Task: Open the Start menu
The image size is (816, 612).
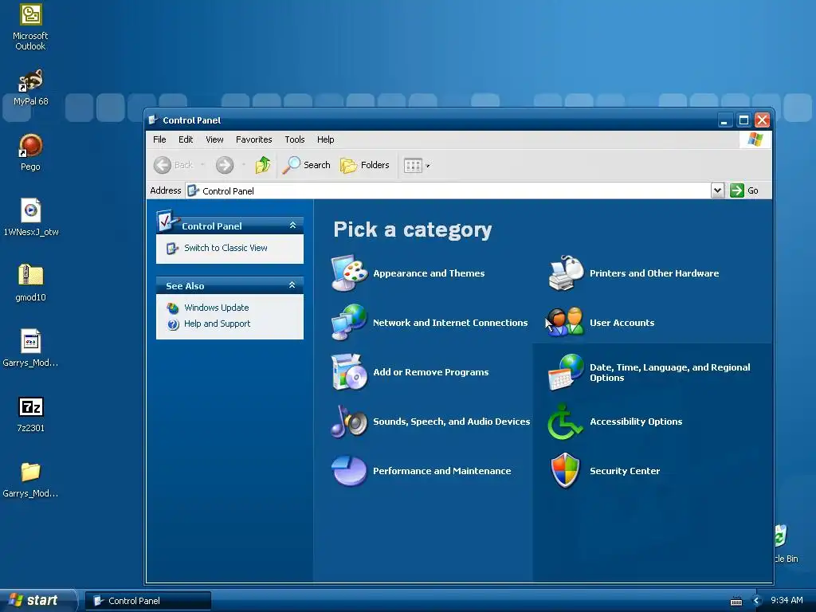Action: pos(37,601)
